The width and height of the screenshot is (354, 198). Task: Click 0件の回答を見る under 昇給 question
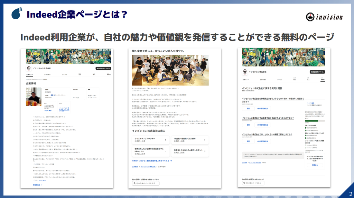pos(263,141)
